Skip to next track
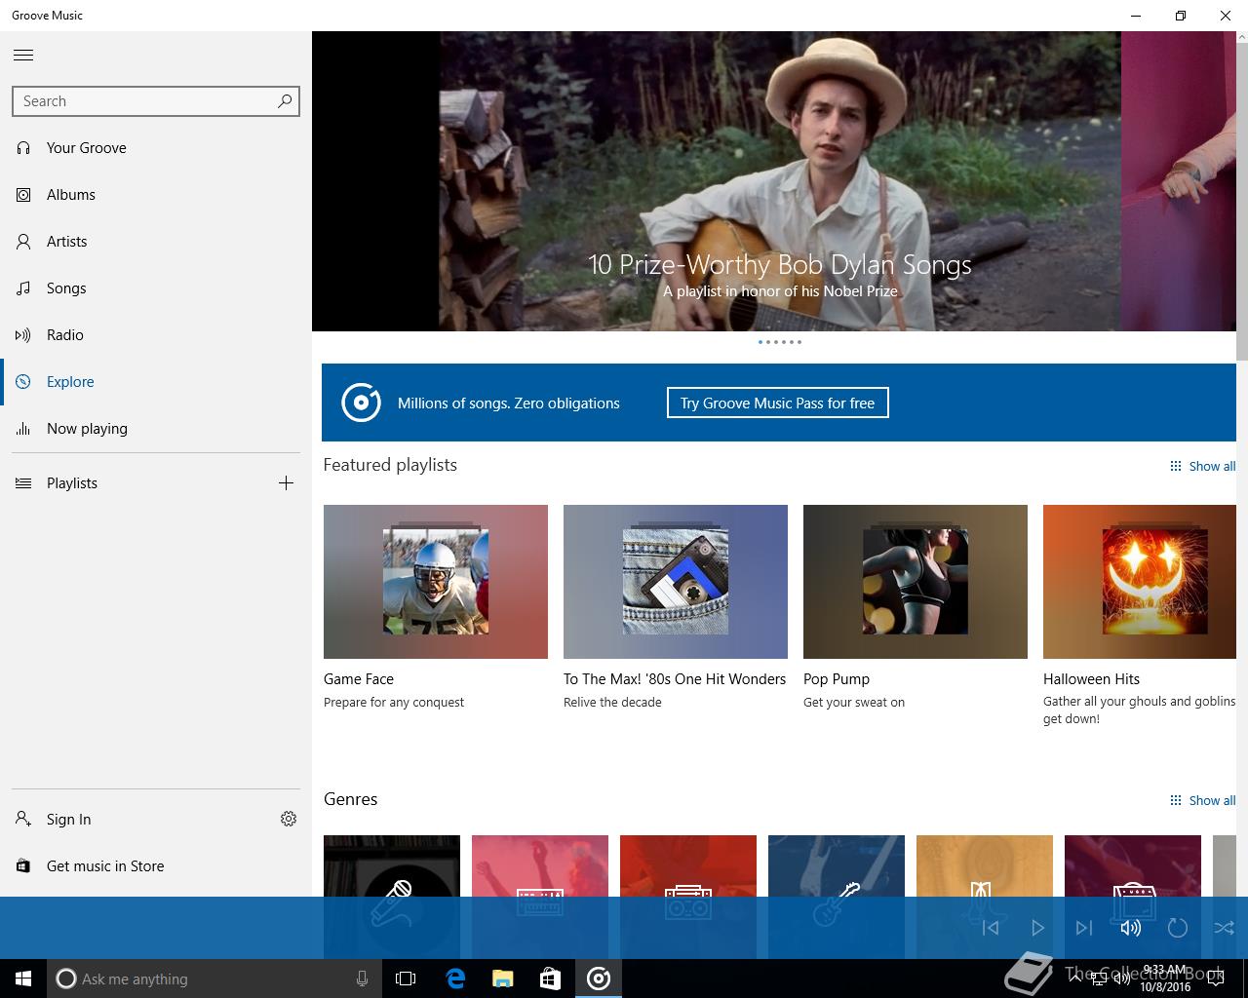 pyautogui.click(x=1084, y=928)
